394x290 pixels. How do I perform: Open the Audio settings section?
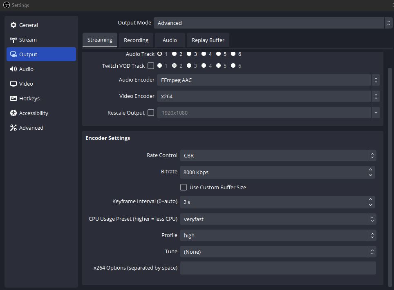click(27, 69)
